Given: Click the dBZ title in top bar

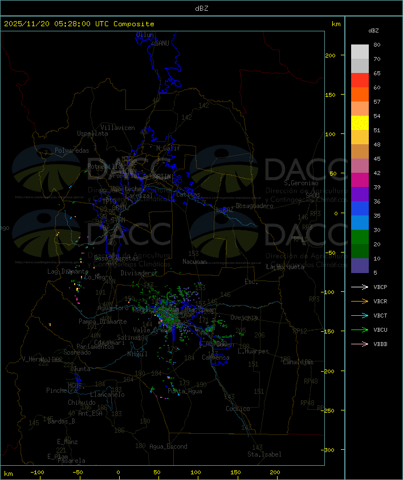Looking at the screenshot, I should [x=202, y=9].
